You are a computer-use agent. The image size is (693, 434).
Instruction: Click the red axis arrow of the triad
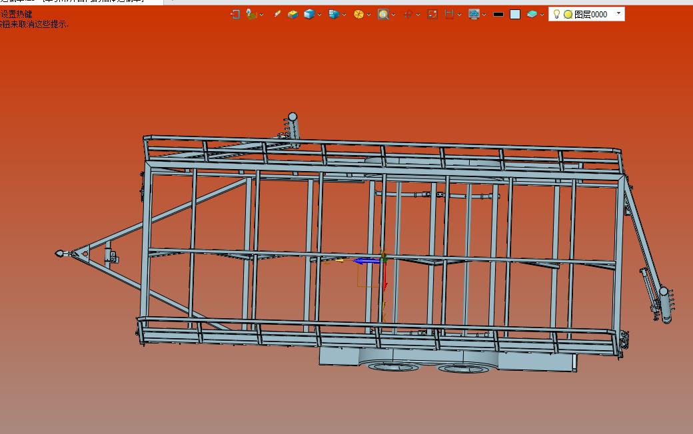click(385, 278)
